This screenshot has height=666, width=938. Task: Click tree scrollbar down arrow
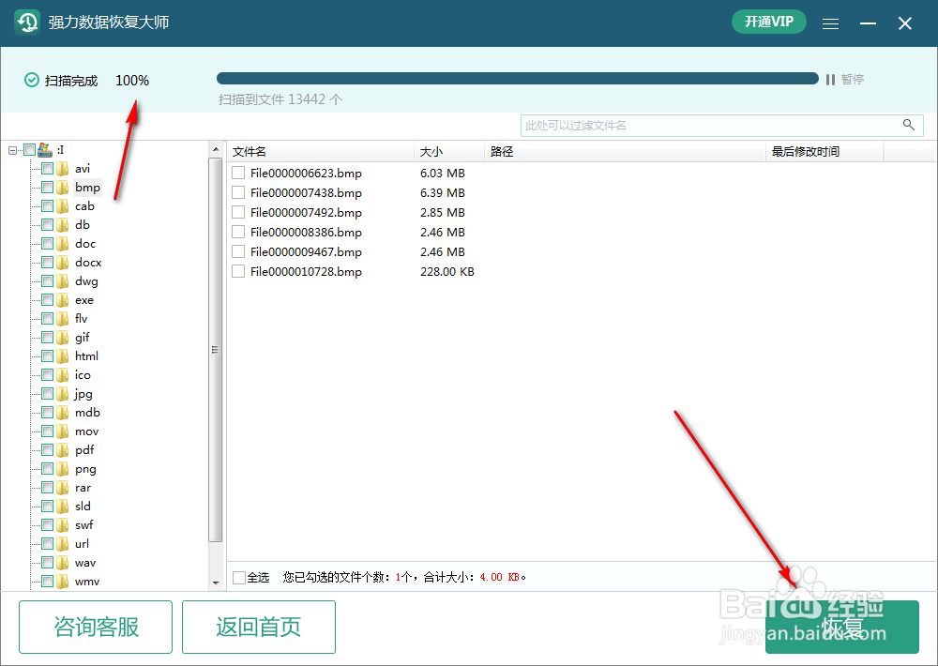pos(216,583)
